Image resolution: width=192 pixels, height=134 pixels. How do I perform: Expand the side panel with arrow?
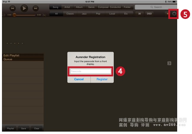tap(169, 63)
